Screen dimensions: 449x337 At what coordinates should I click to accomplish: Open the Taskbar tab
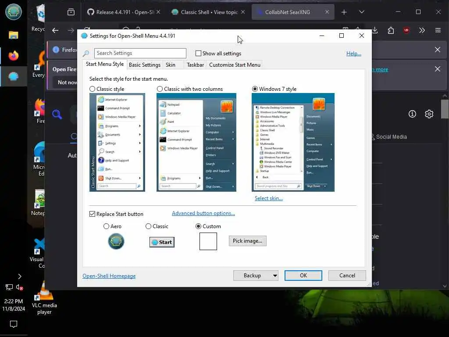195,65
